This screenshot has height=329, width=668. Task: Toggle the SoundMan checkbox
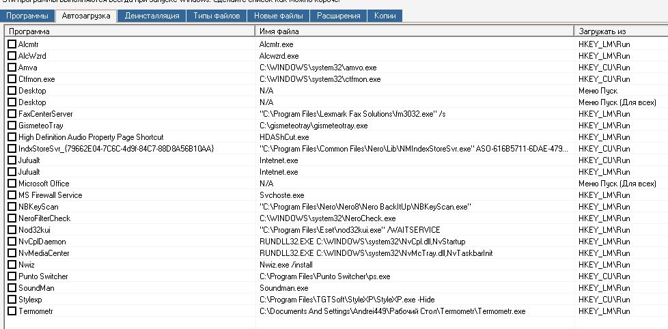pyautogui.click(x=12, y=288)
